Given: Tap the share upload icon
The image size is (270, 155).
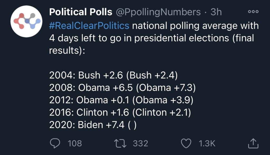Looking at the screenshot, I should tap(253, 143).
